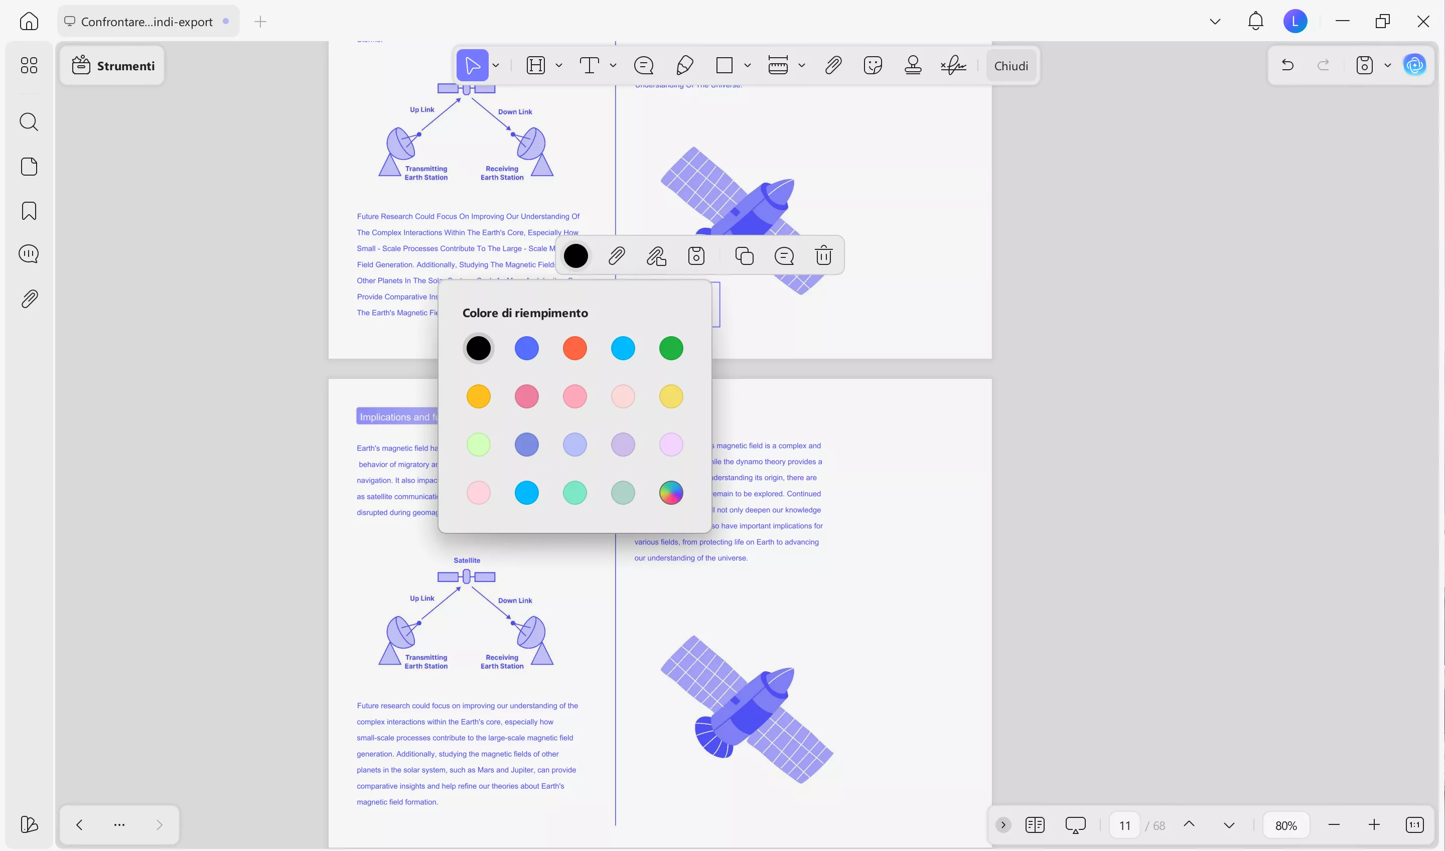Collapse the bottom page navigation bar

click(1003, 825)
